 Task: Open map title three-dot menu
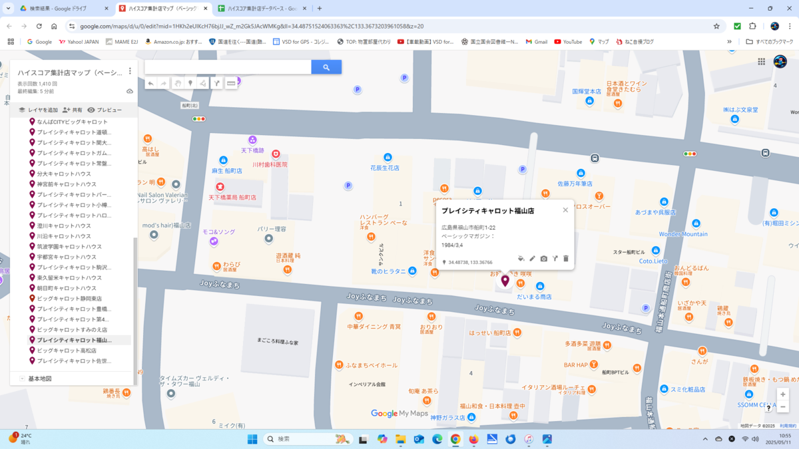click(x=130, y=71)
